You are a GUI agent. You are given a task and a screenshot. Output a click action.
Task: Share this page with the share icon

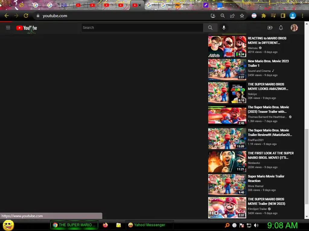click(x=232, y=16)
